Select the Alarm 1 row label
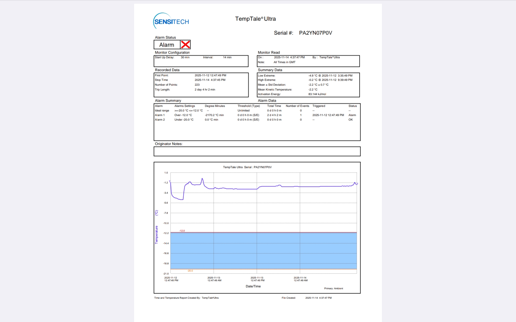Screen dimensions: 516x322 click(160, 115)
